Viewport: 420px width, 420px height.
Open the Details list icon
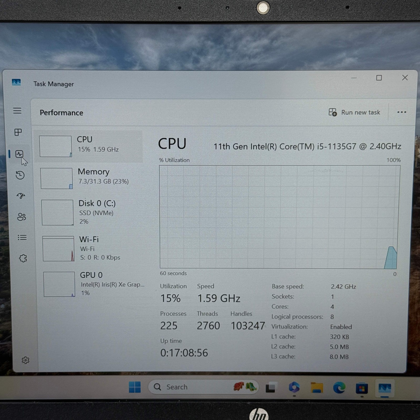tap(22, 238)
